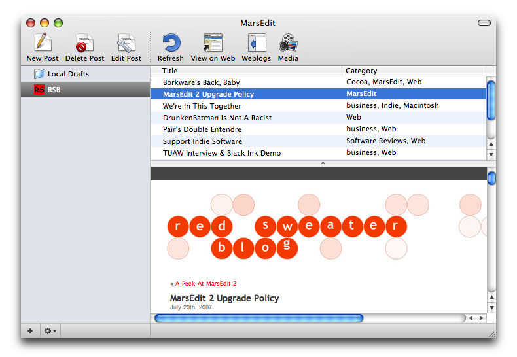Click post list scroll down arrow
Viewport: 517px width, 357px height.
click(491, 154)
